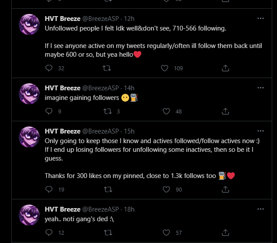Open HVT Breeze profile from 12h tweet
This screenshot has height=243, width=277.
click(x=63, y=19)
